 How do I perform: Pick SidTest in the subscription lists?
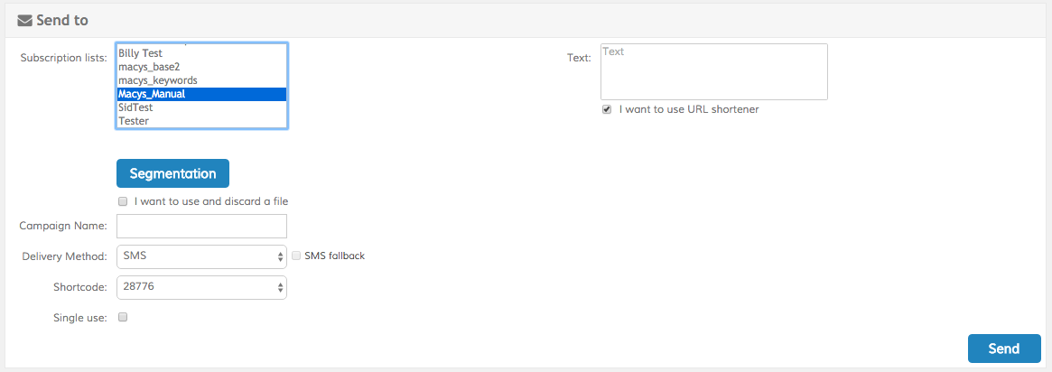135,107
